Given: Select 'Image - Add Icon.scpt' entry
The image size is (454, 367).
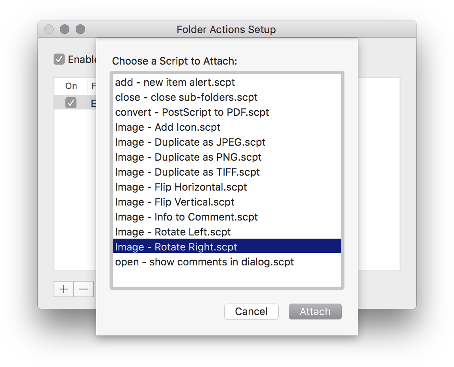Looking at the screenshot, I should coord(167,127).
